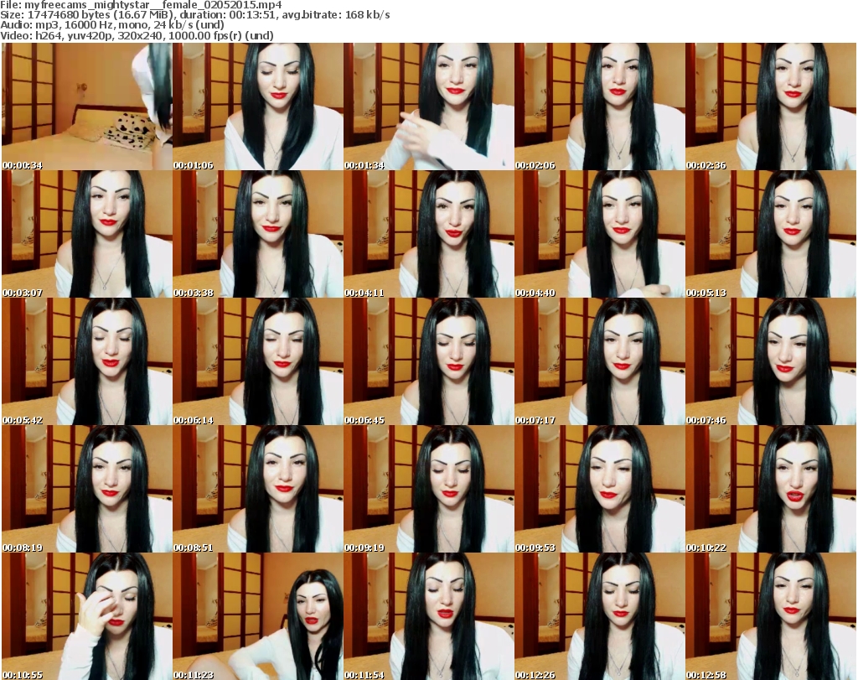Viewport: 858px width, 680px height.
Task: Click the frame stamped 00:12:26
Action: click(600, 616)
